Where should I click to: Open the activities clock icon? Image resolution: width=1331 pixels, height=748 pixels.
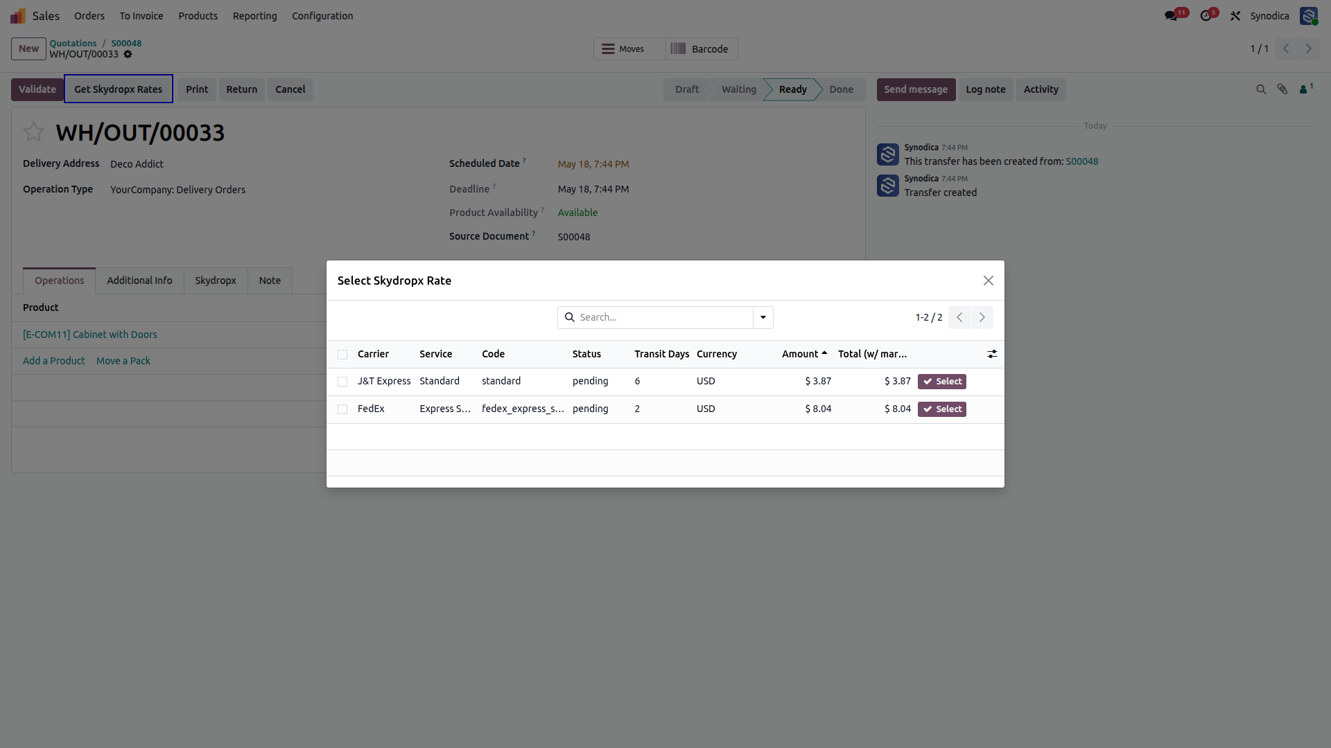[x=1206, y=15]
